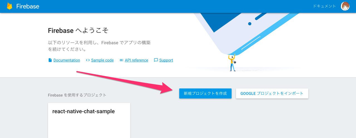Open the API reference link

tap(136, 60)
